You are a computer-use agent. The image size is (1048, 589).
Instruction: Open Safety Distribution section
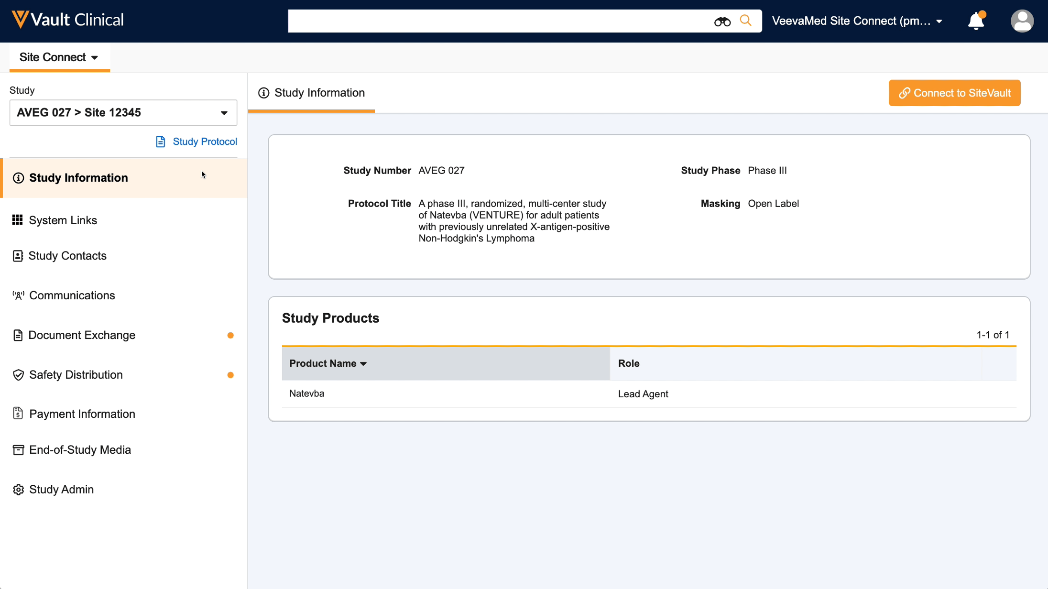tap(76, 374)
